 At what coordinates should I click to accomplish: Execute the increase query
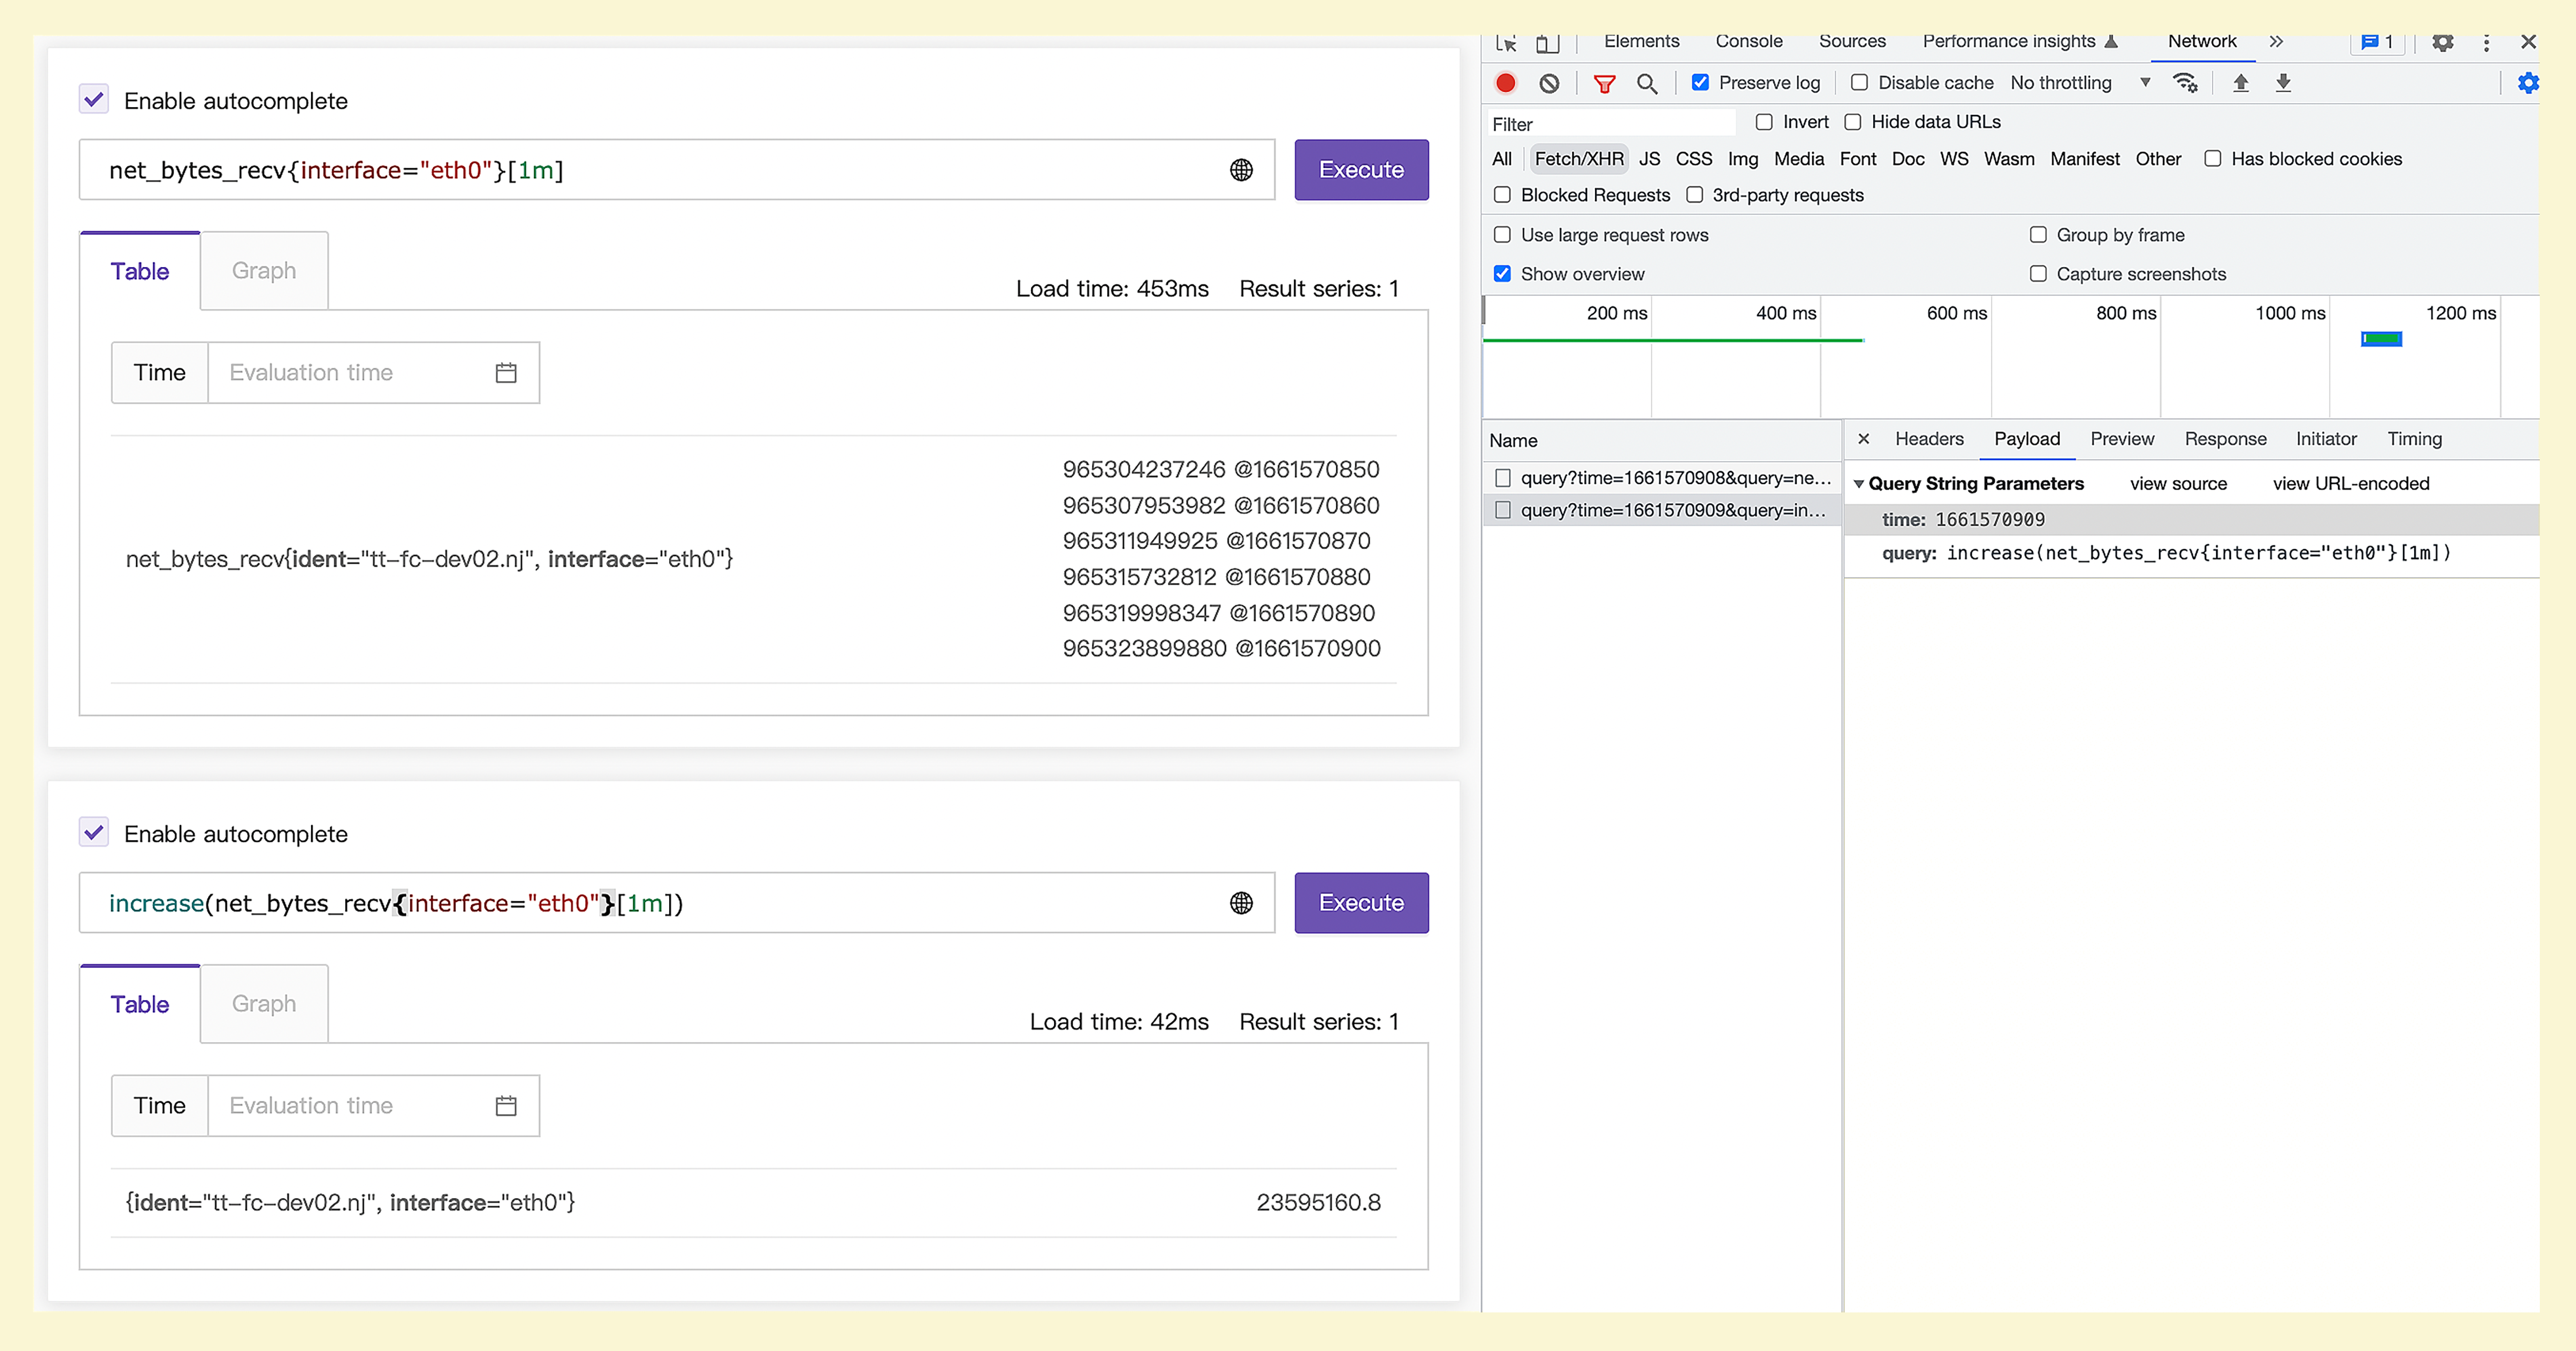tap(1361, 904)
